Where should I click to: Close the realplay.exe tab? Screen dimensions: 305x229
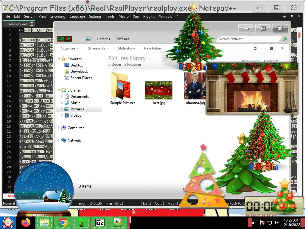point(32,24)
